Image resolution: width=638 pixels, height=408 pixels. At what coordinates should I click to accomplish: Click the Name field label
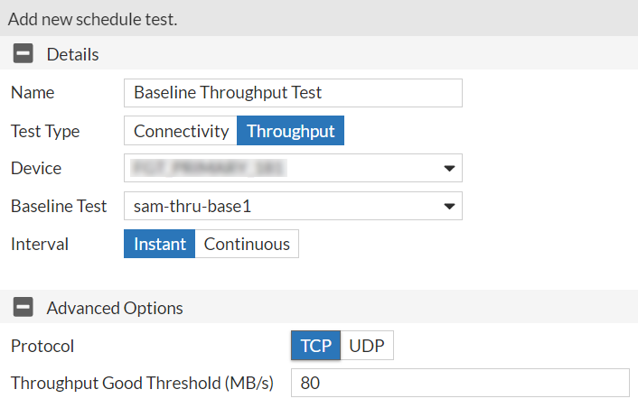33,93
